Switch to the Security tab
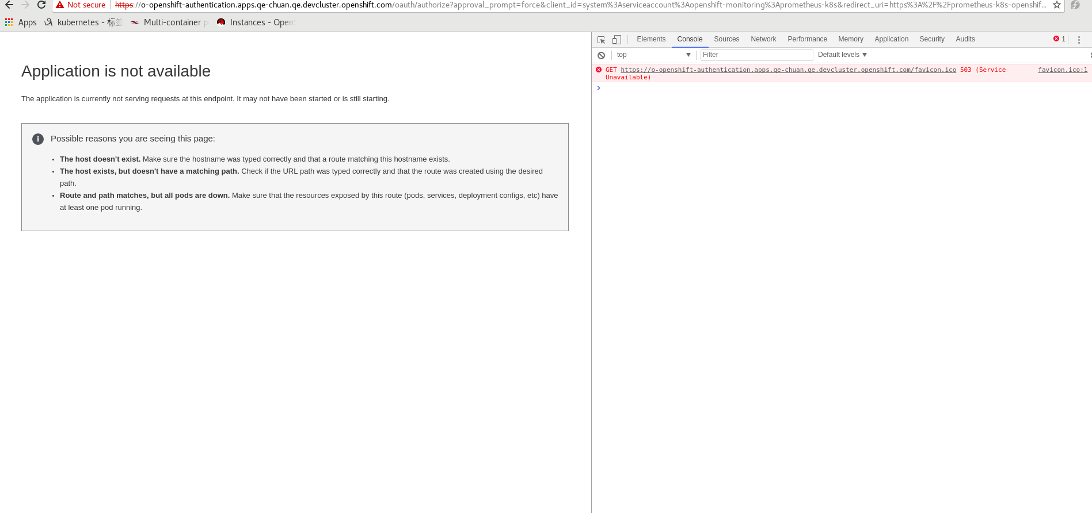Viewport: 1092px width, 513px height. [x=931, y=39]
